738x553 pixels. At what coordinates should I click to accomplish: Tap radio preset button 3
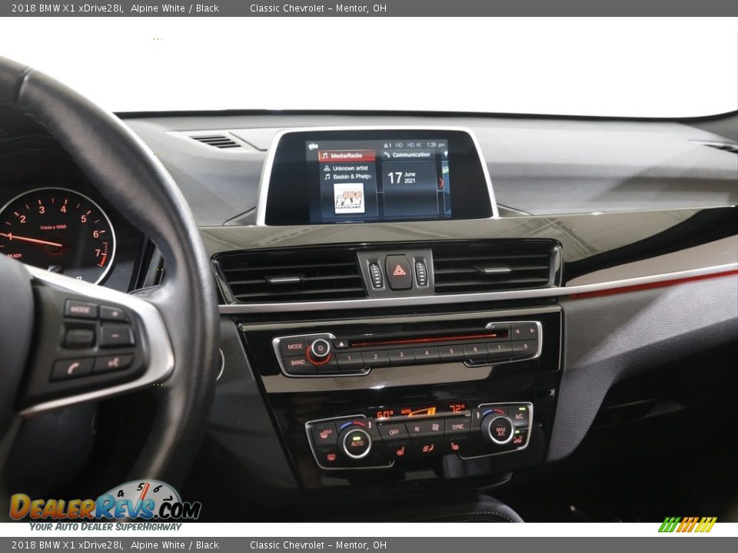(x=401, y=355)
